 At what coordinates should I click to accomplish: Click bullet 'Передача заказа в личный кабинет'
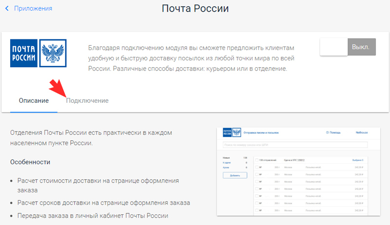(93, 216)
